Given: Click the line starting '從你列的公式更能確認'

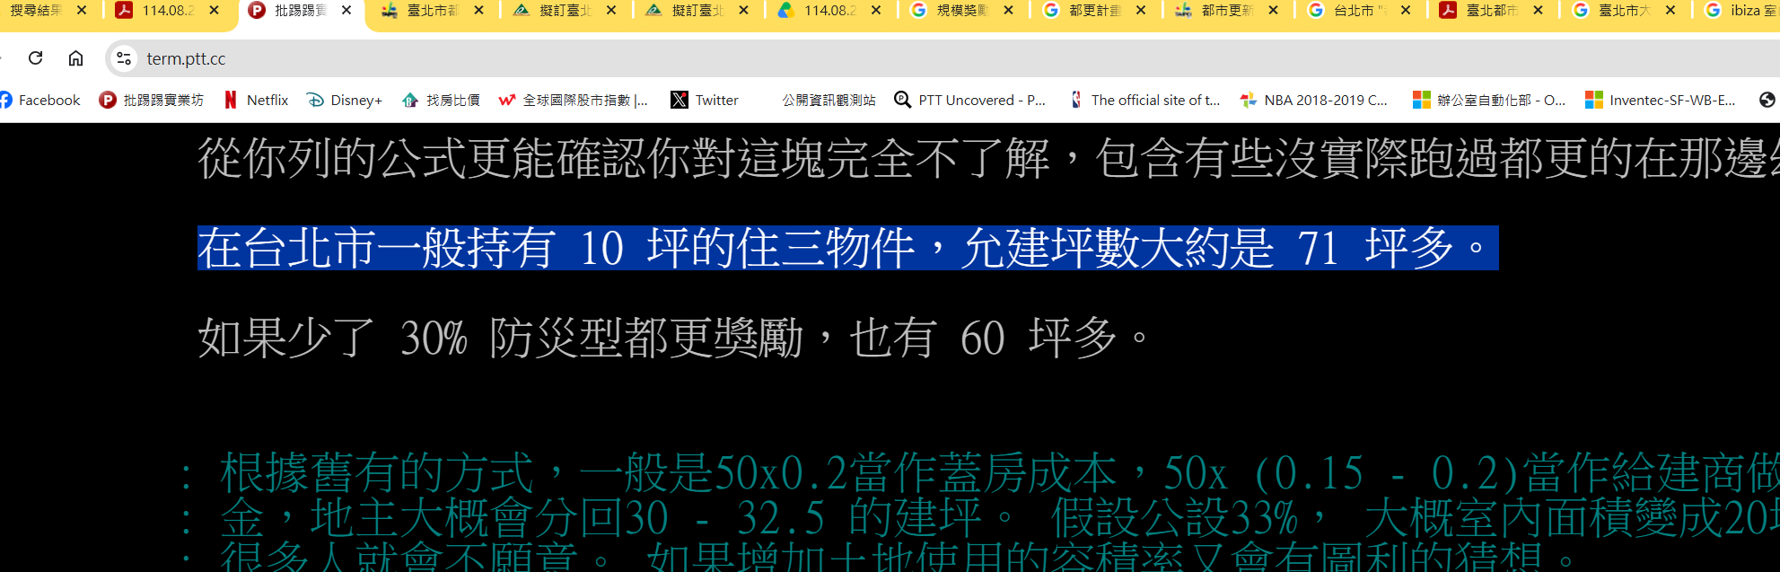Looking at the screenshot, I should [x=987, y=158].
